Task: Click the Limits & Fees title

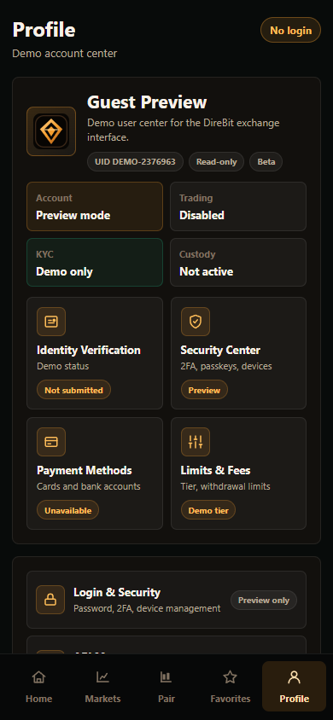Action: coord(215,471)
